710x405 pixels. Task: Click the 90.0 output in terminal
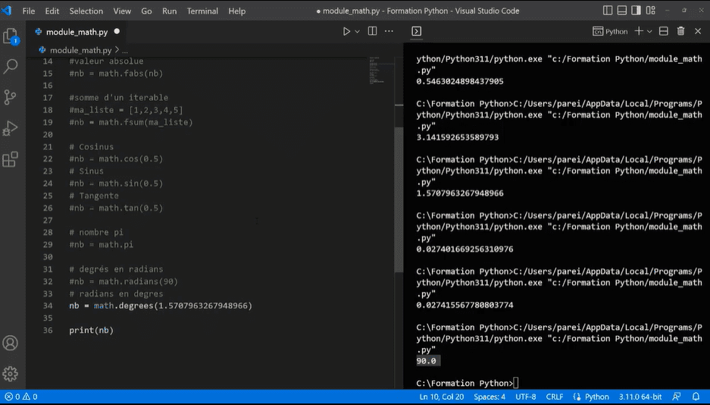[x=426, y=361]
